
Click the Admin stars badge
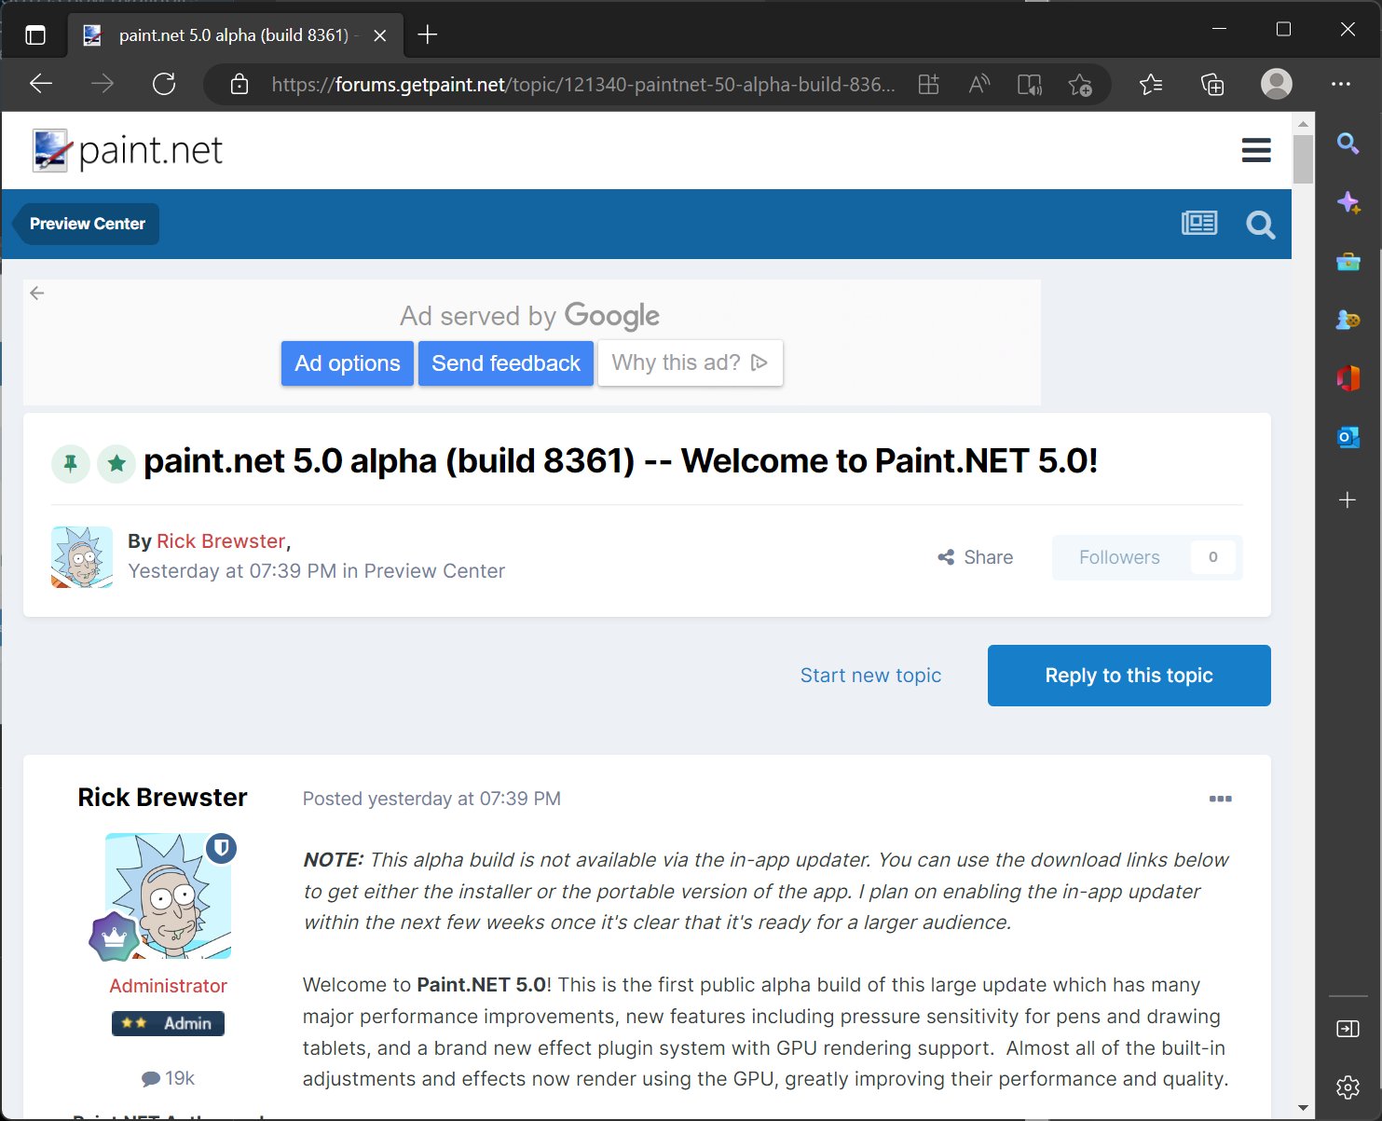(168, 1023)
